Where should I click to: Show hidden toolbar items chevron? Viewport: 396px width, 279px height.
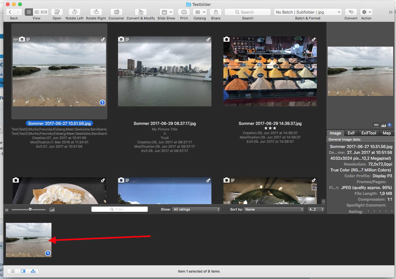(x=391, y=12)
